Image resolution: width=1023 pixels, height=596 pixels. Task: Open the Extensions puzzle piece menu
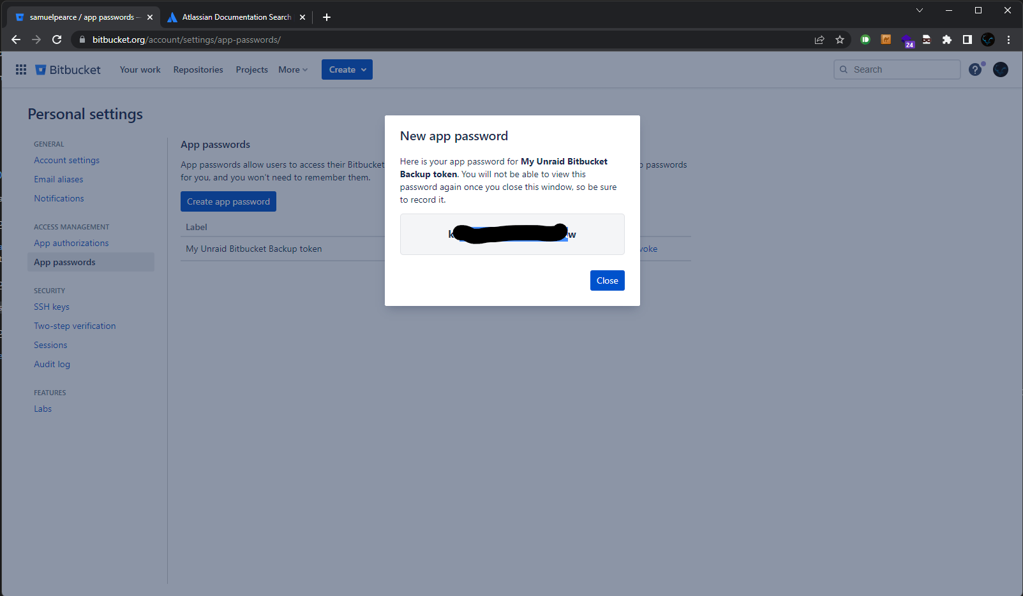pos(947,40)
